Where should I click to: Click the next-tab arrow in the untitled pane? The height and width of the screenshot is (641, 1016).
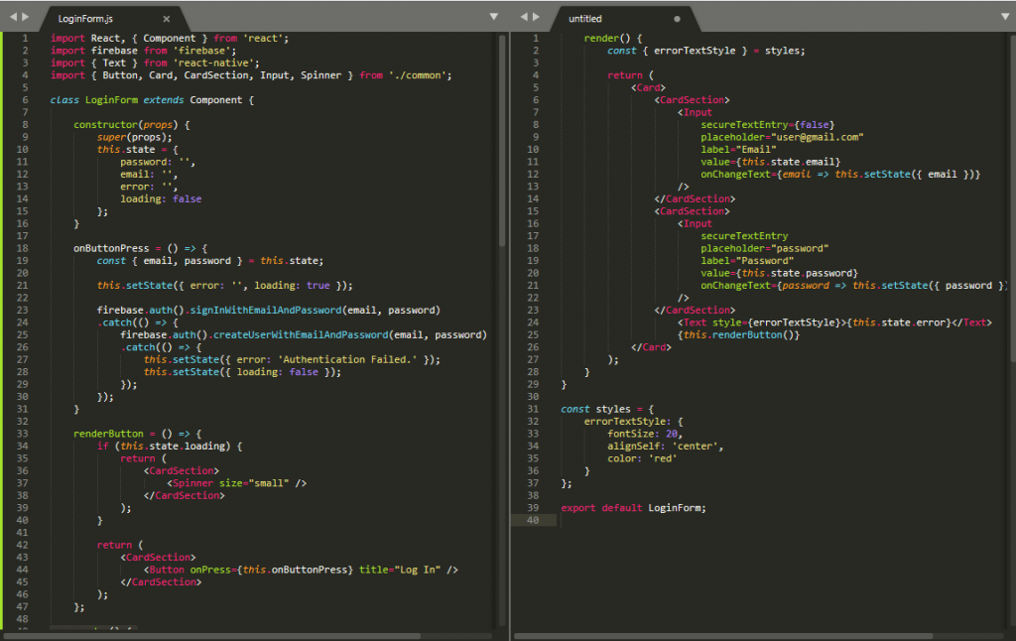pyautogui.click(x=537, y=17)
